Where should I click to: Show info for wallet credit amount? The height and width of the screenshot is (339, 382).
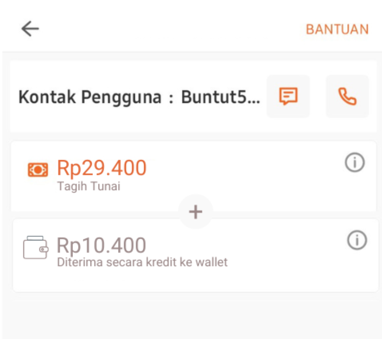pos(357,240)
